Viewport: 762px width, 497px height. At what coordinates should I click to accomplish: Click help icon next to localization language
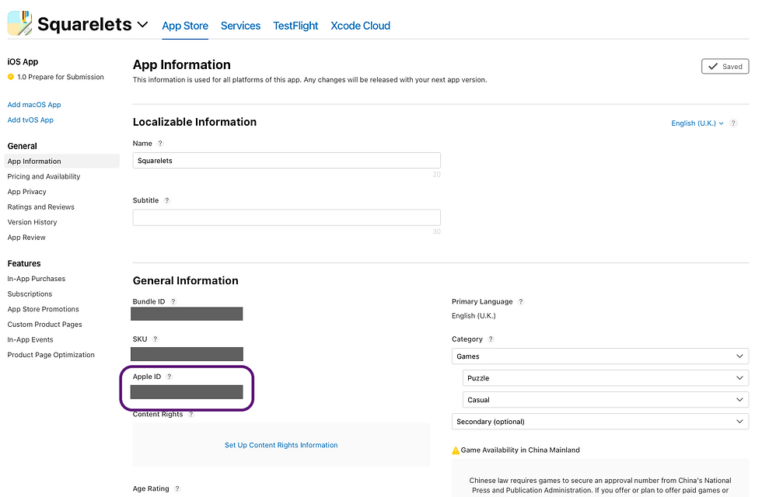pyautogui.click(x=733, y=123)
